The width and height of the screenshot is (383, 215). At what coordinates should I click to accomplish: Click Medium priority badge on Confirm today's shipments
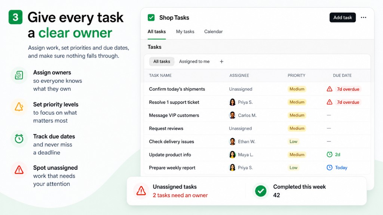[x=297, y=89]
